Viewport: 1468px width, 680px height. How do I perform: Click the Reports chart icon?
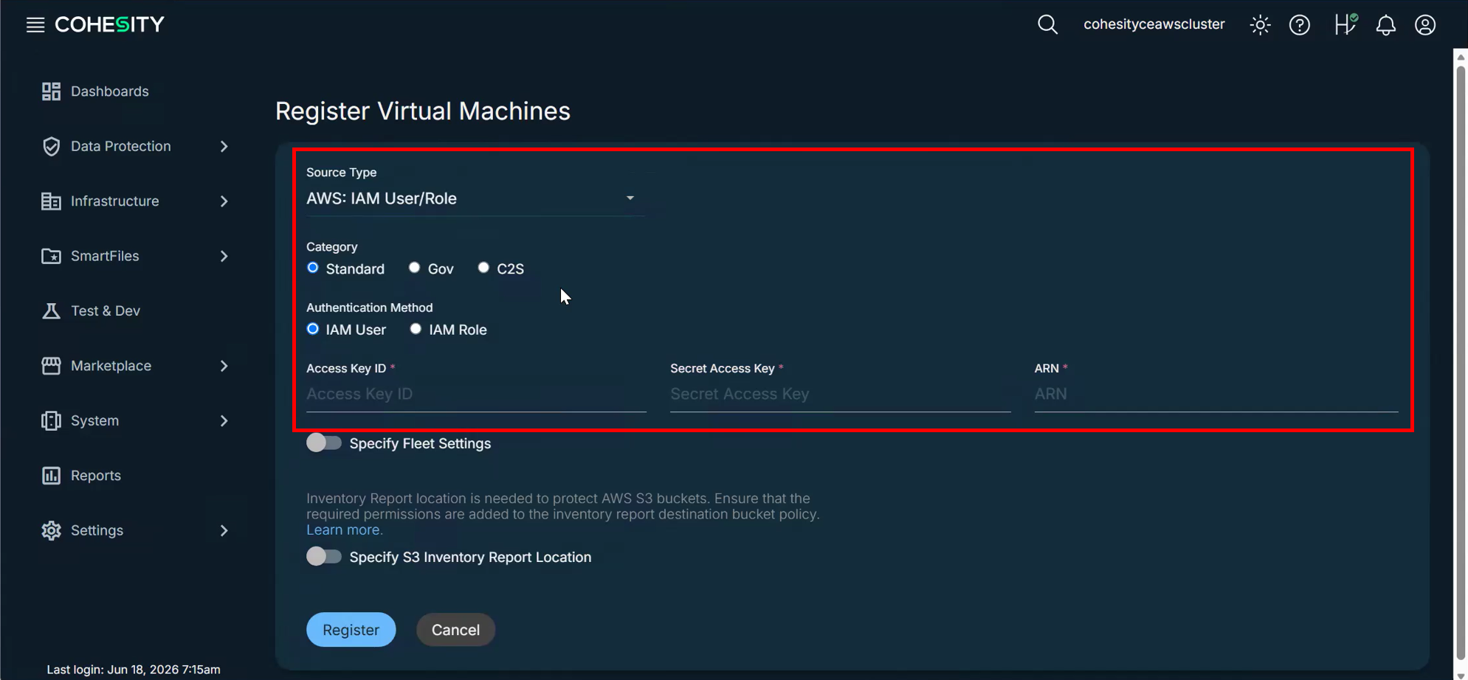[51, 476]
